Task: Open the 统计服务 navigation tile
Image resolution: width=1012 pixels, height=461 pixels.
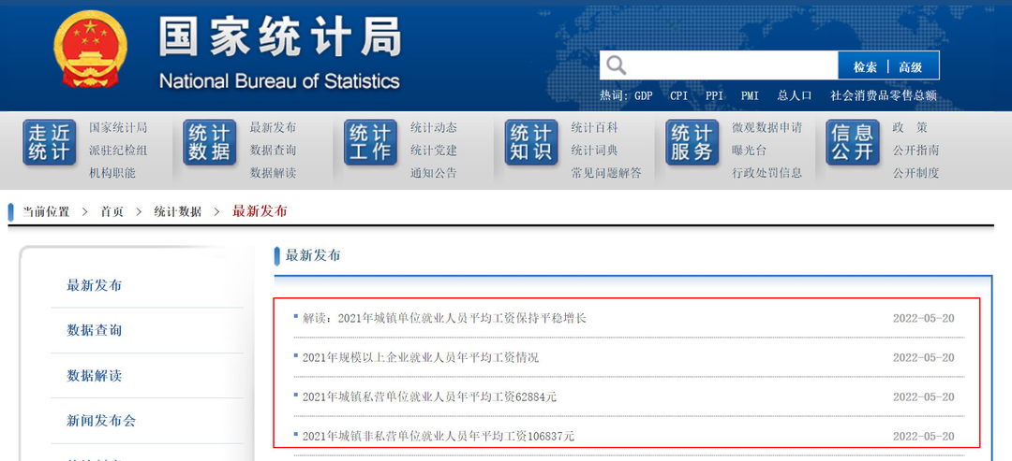Action: (692, 143)
